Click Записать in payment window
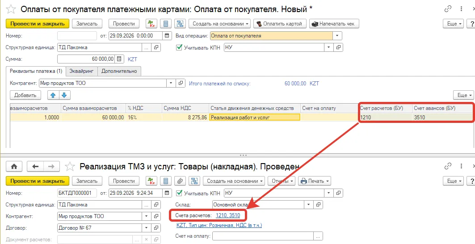 click(x=87, y=24)
